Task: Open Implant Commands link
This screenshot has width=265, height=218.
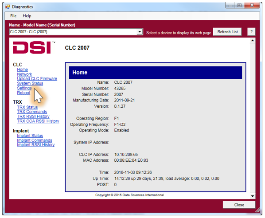Action: point(35,140)
